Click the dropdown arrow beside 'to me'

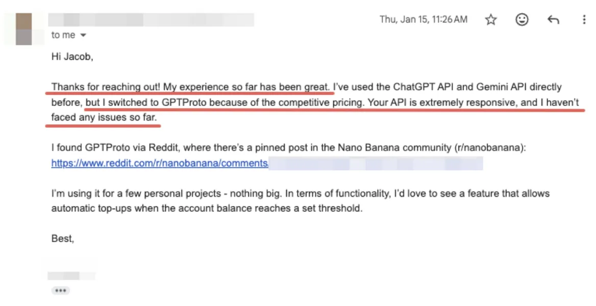(x=83, y=35)
